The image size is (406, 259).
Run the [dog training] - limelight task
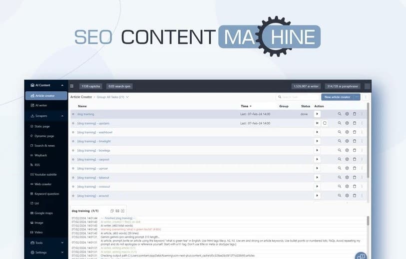point(317,141)
